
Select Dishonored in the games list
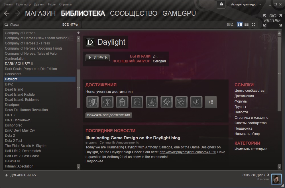[x=39, y=125]
